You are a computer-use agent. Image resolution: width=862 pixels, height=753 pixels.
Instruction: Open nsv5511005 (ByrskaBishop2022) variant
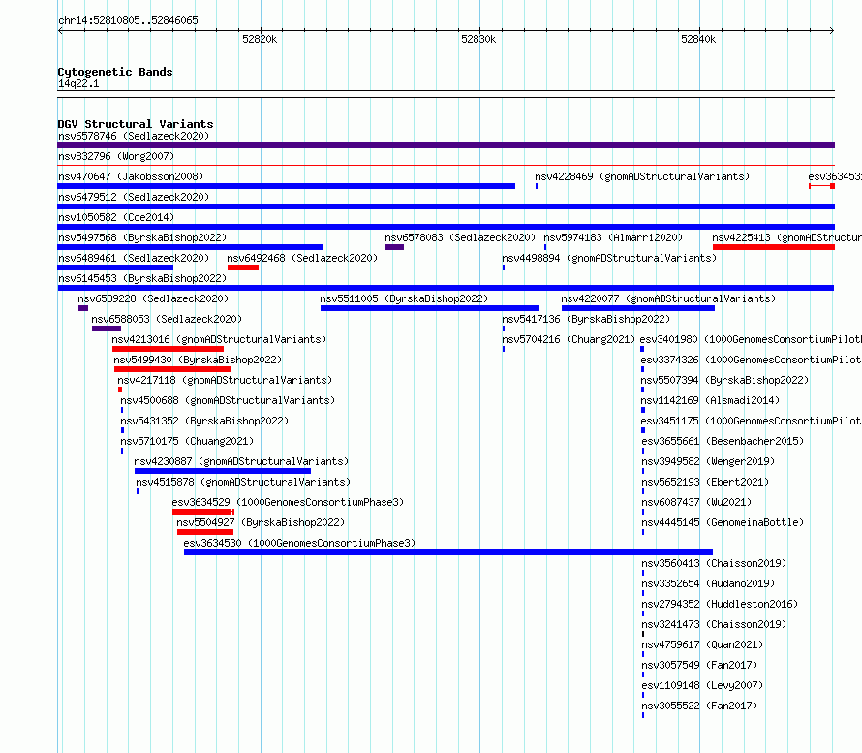coord(404,298)
